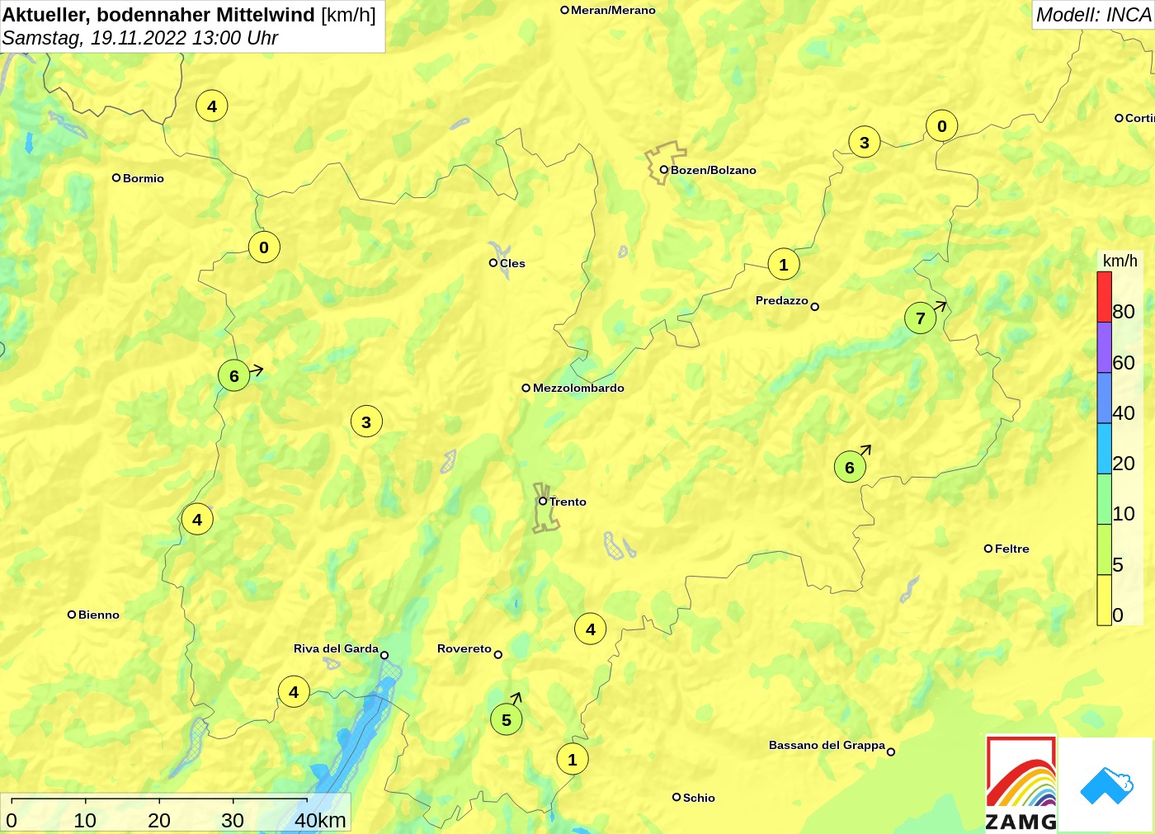Screen dimensions: 1155x834
Task: Click the Riva del Garda dot marker
Action: (x=384, y=656)
